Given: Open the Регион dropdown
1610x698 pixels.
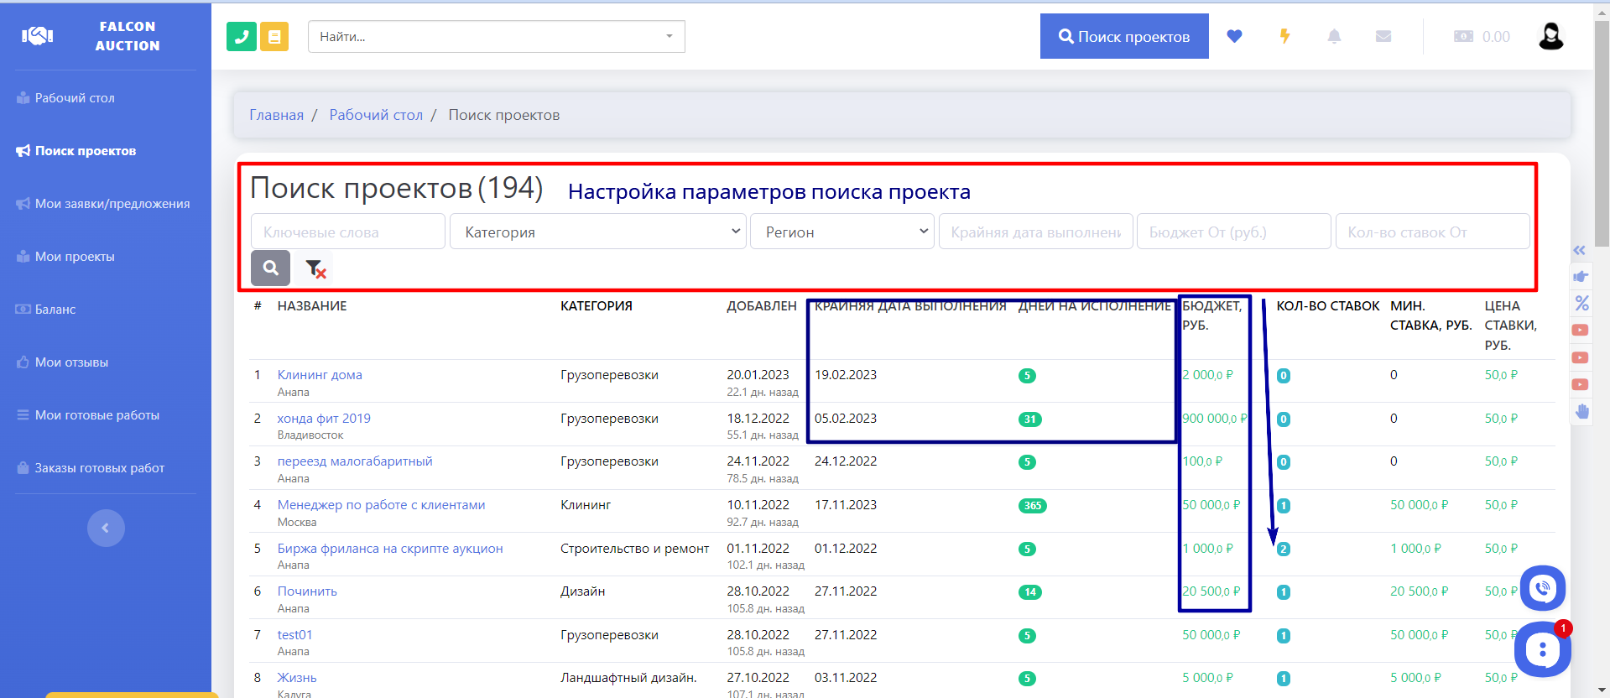Looking at the screenshot, I should point(841,232).
